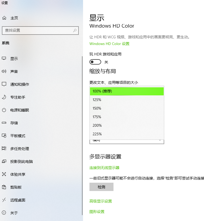Open 远程桌面 label in sidebar

tap(18, 200)
